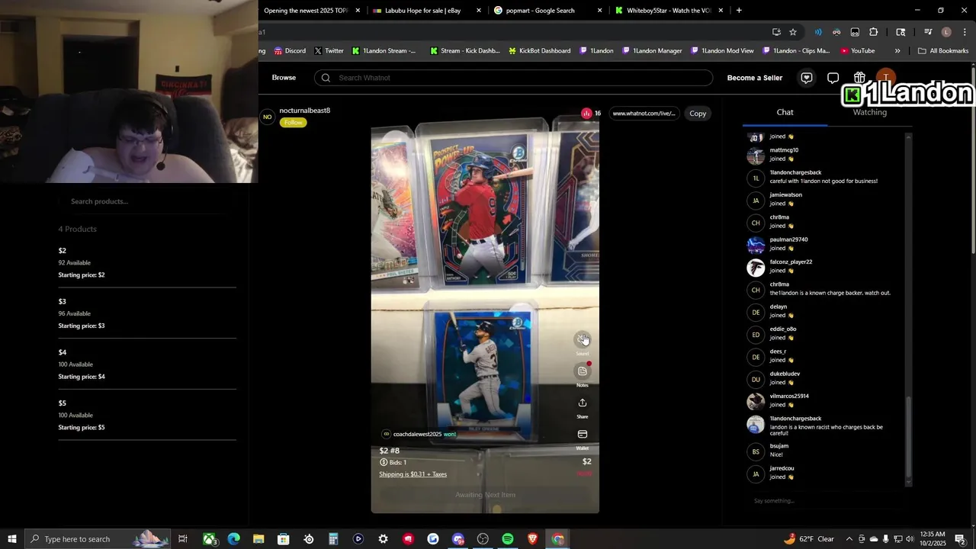Open the Notes icon on stream
This screenshot has height=549, width=976.
(583, 371)
